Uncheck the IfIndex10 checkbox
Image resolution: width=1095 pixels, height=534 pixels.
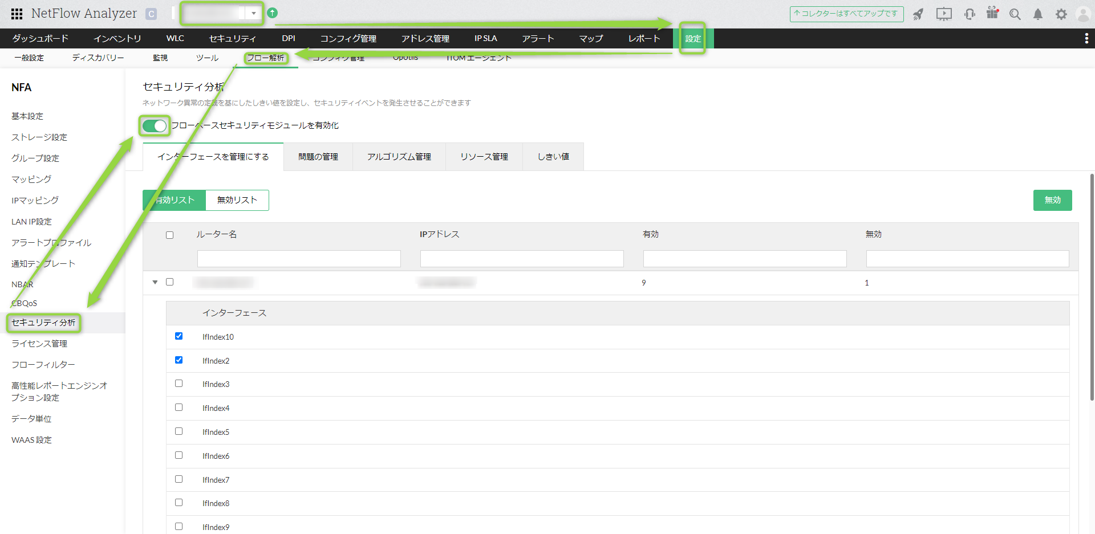[x=179, y=336]
